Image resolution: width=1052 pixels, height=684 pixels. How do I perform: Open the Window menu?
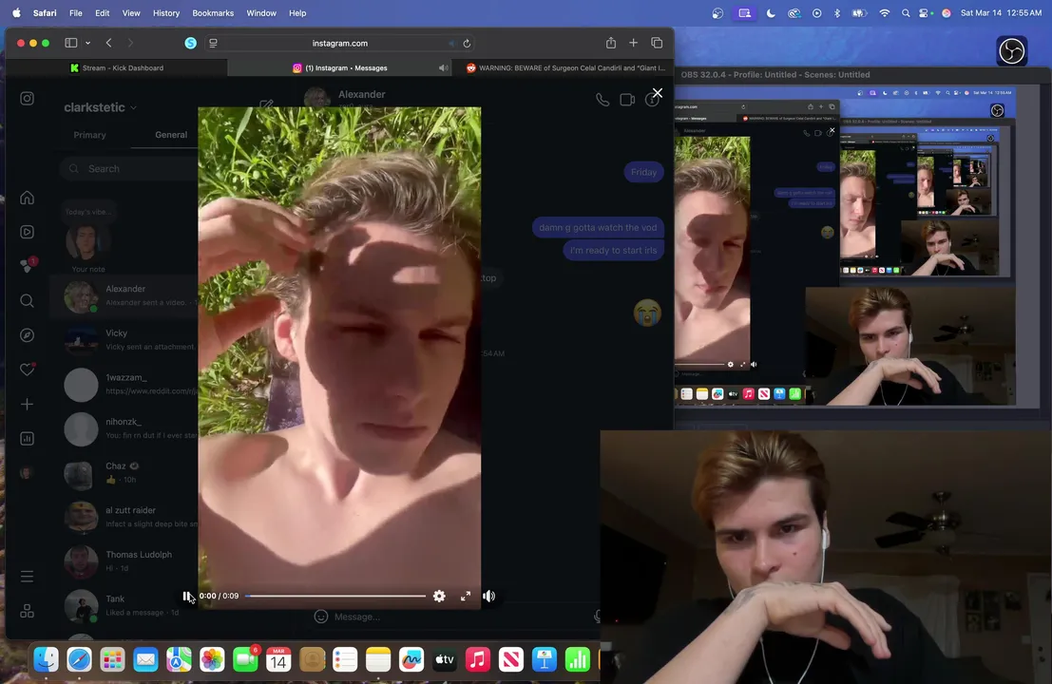click(x=261, y=12)
